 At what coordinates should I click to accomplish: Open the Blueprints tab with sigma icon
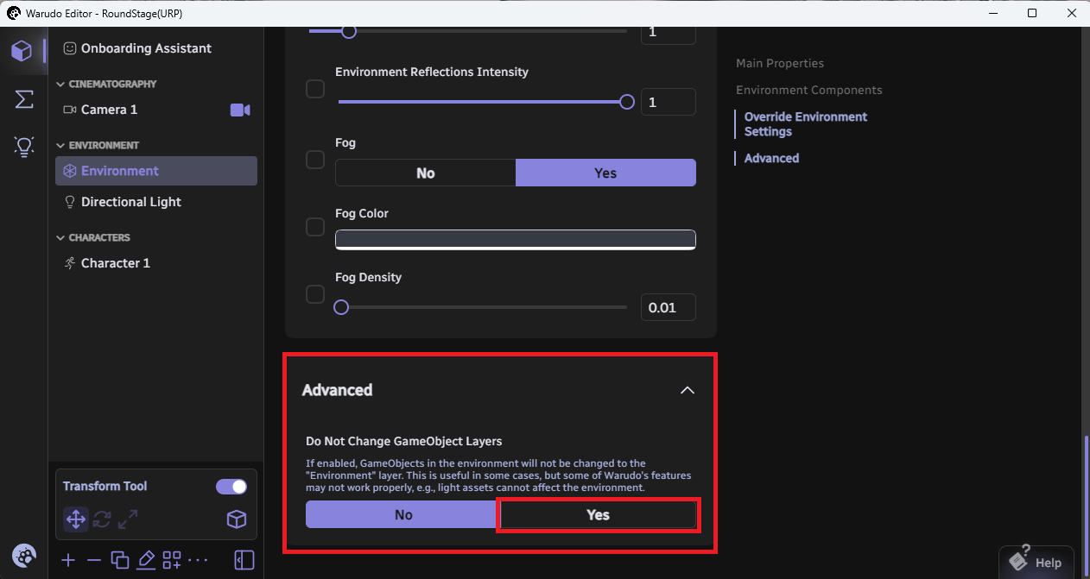[x=24, y=99]
